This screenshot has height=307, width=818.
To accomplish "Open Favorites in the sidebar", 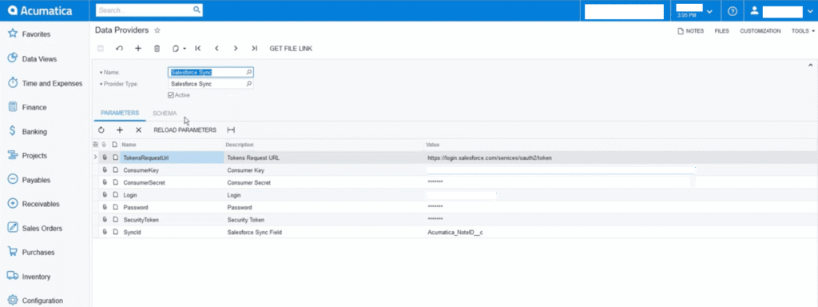I will (36, 34).
